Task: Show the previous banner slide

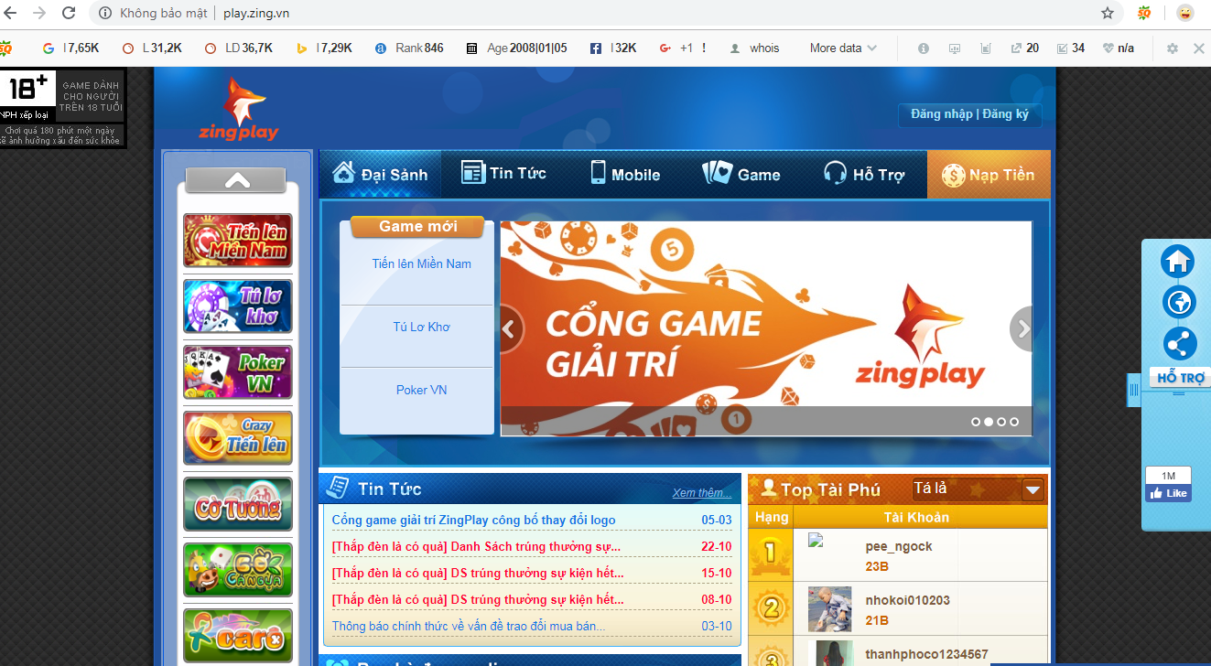Action: pyautogui.click(x=511, y=328)
